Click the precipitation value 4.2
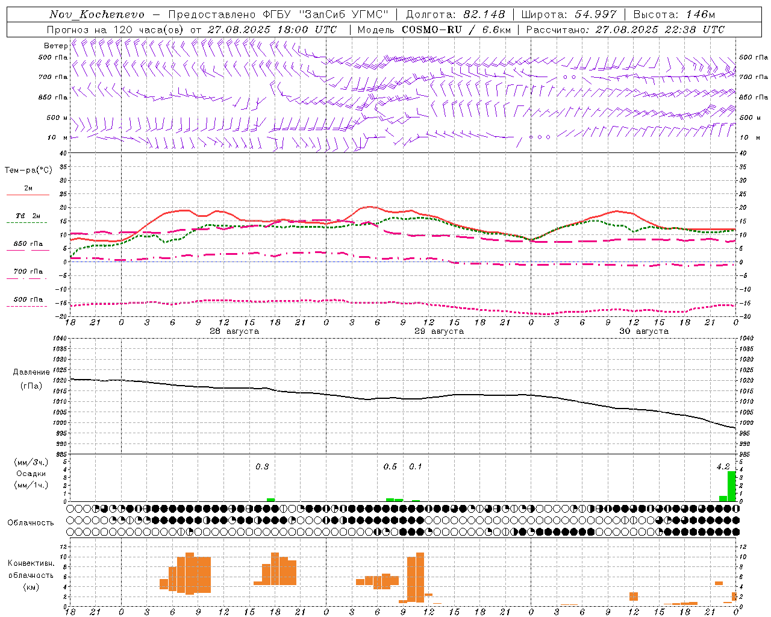The width and height of the screenshot is (771, 617). click(x=723, y=466)
